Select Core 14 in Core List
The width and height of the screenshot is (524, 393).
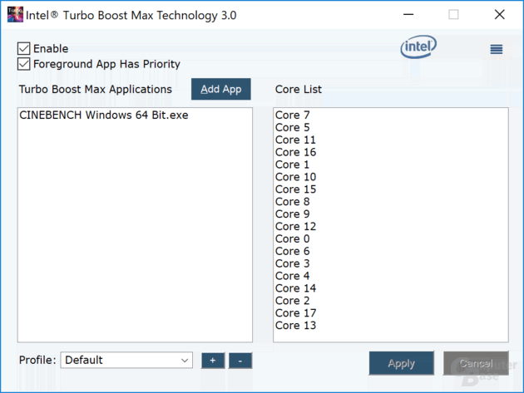391,288
